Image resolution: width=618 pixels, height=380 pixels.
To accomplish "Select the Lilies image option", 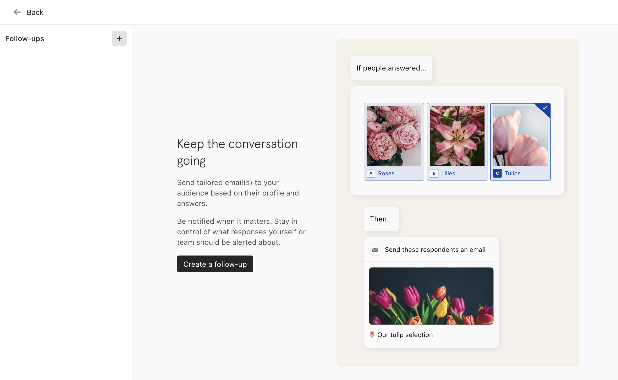I will click(x=457, y=142).
